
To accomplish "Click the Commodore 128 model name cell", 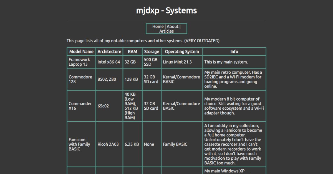I will click(x=81, y=79).
